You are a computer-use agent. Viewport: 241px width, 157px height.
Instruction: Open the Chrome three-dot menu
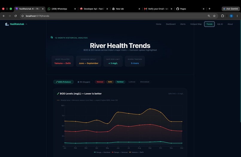[237, 16]
